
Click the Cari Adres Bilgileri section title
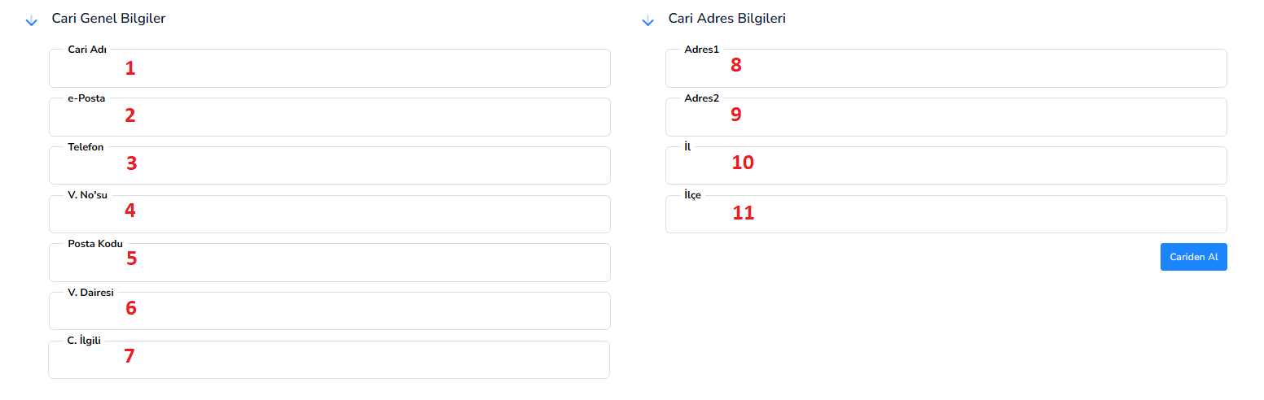pos(726,18)
